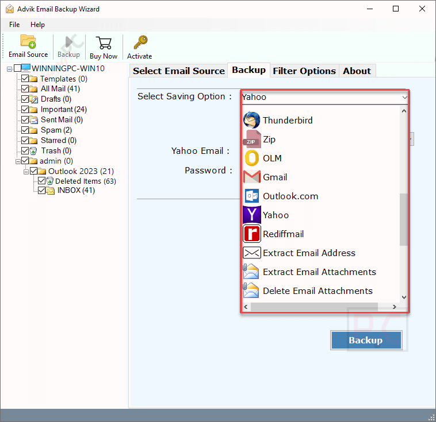Click the INBOX folder icon
Screen dimensions: 436x422
pos(50,191)
